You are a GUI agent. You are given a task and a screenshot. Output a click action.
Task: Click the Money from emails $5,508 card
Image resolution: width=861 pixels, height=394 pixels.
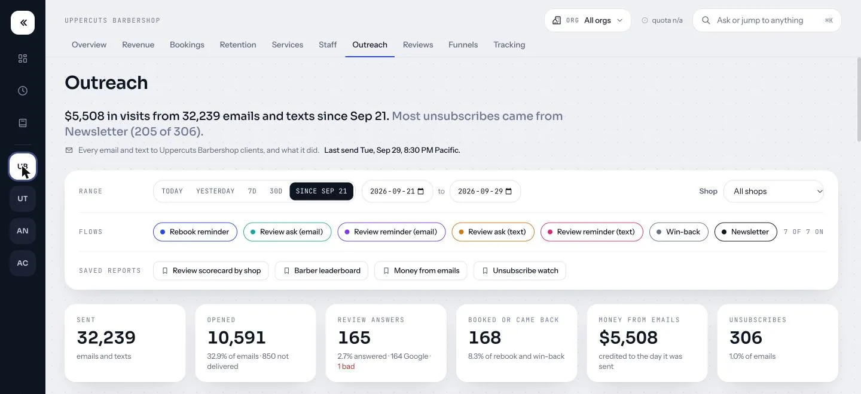[647, 343]
